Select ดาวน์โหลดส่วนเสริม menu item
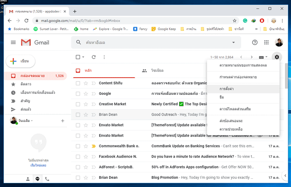Screen dimensions: 291x187 coord(243,109)
